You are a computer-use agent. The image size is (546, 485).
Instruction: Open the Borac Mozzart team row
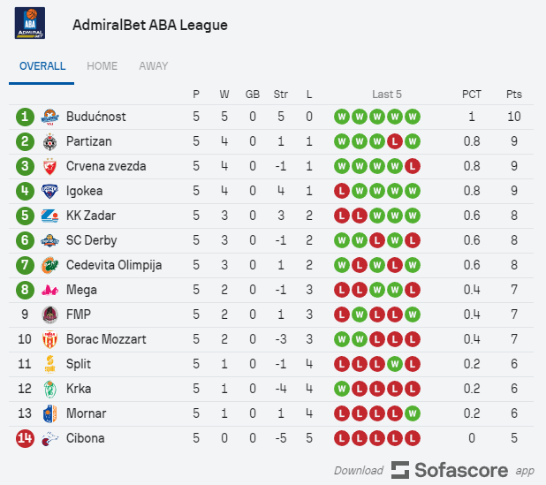pyautogui.click(x=106, y=339)
